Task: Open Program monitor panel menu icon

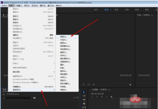Action: point(152,15)
